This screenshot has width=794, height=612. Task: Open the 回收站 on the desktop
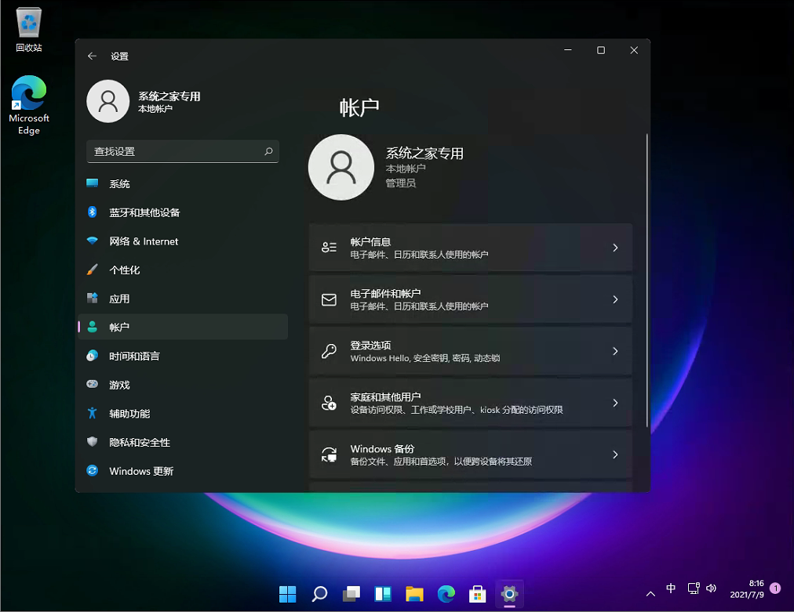point(28,26)
